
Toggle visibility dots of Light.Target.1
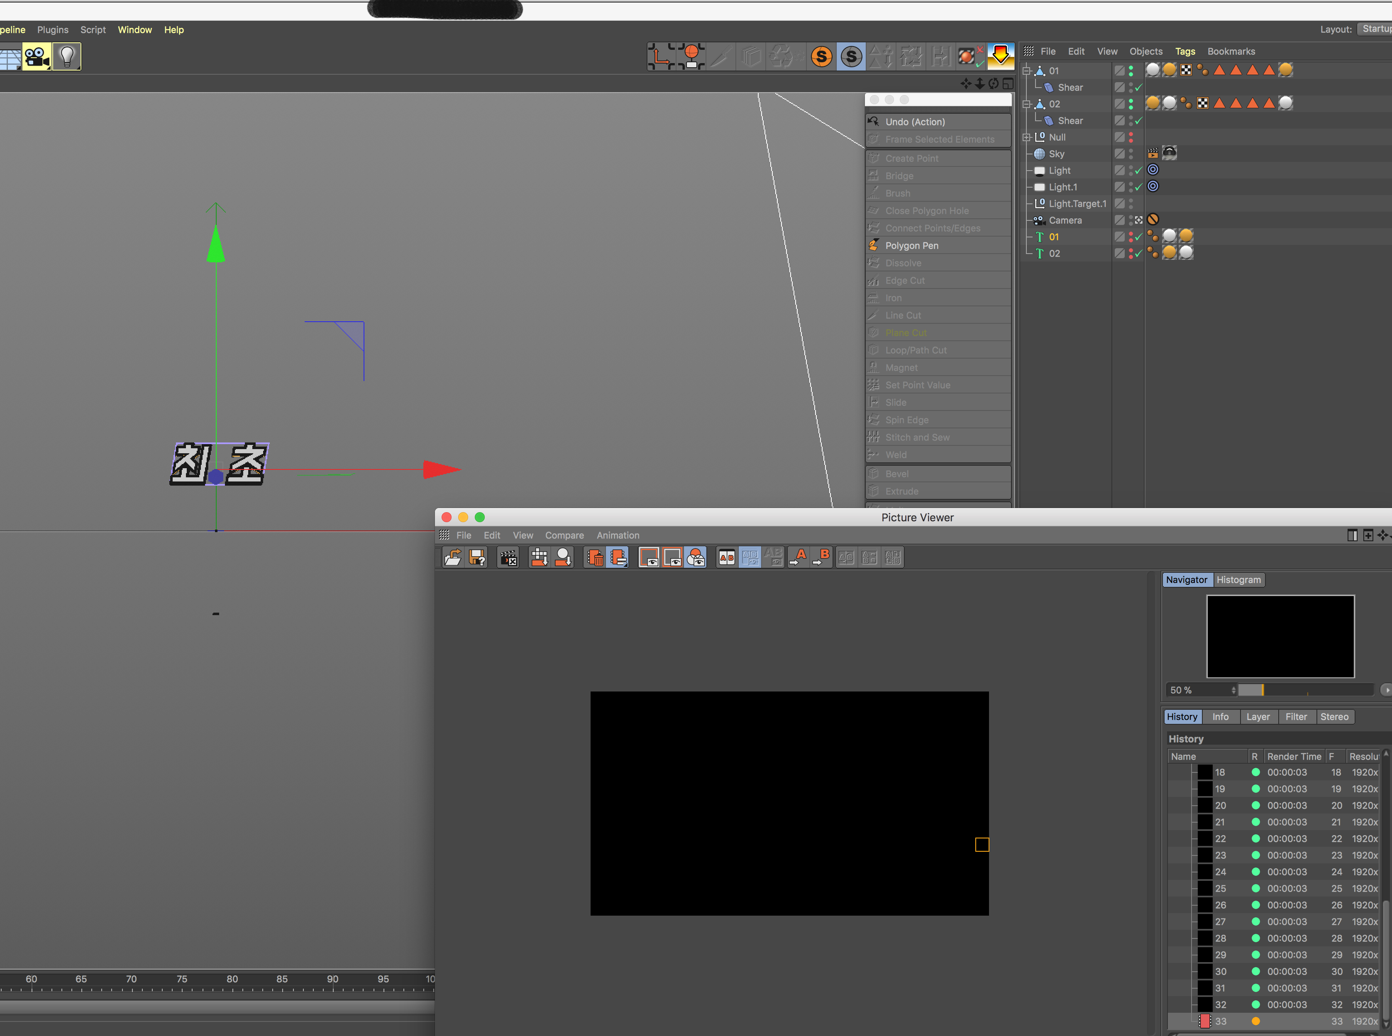[x=1131, y=203]
